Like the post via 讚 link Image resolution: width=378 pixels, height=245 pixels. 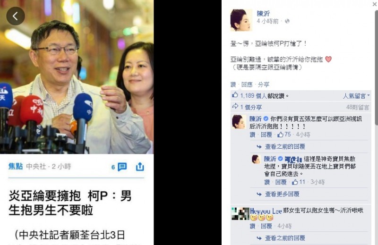(233, 84)
